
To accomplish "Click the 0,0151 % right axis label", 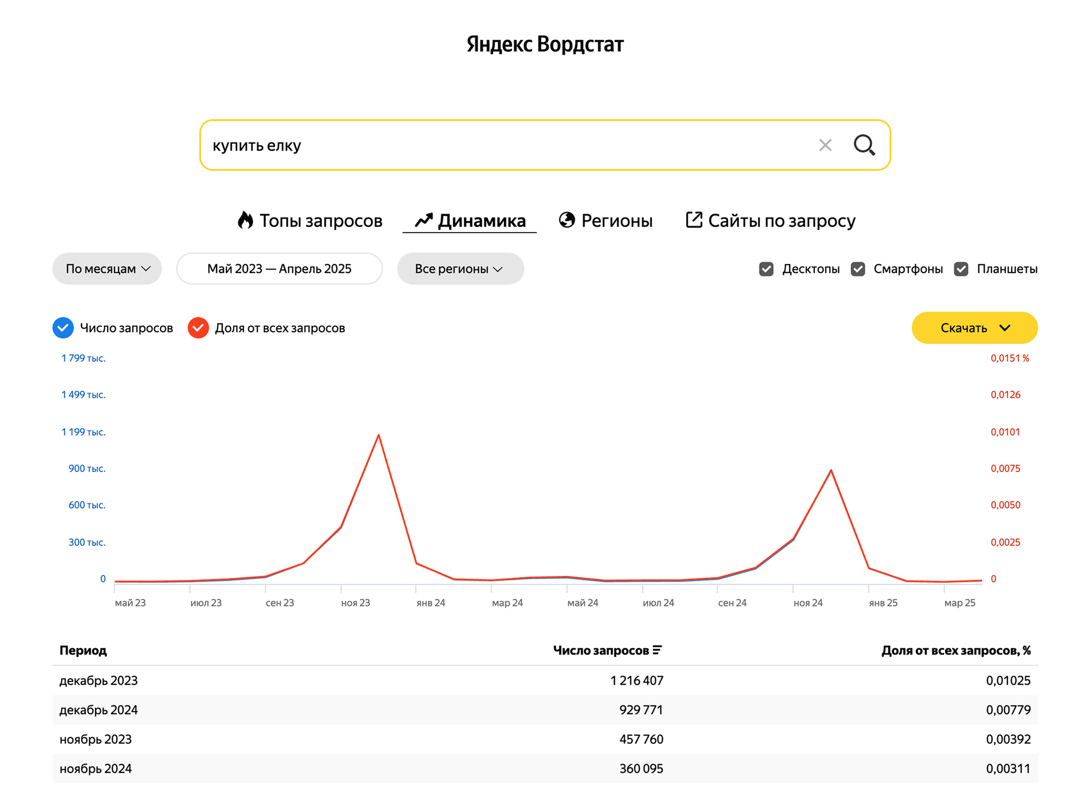I will (x=1010, y=358).
